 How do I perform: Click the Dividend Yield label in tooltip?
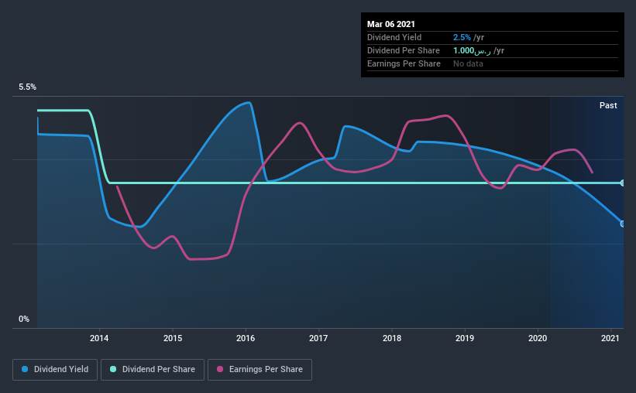tap(394, 37)
